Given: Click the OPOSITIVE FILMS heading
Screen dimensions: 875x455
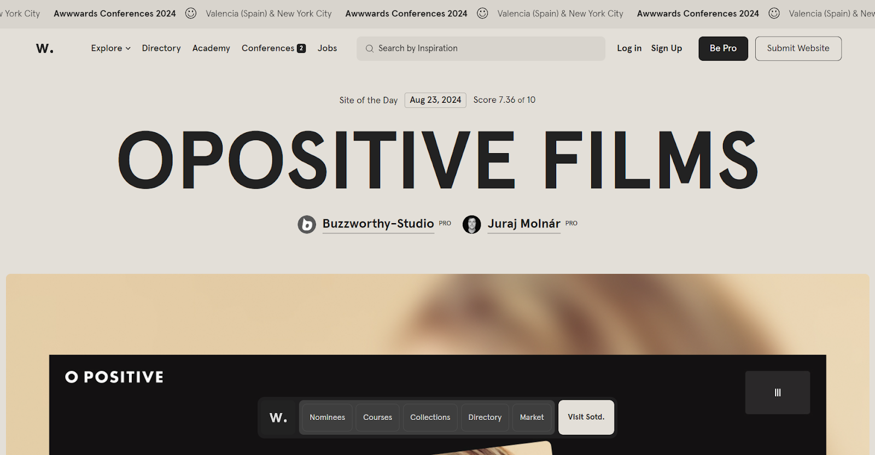Looking at the screenshot, I should pyautogui.click(x=437, y=160).
